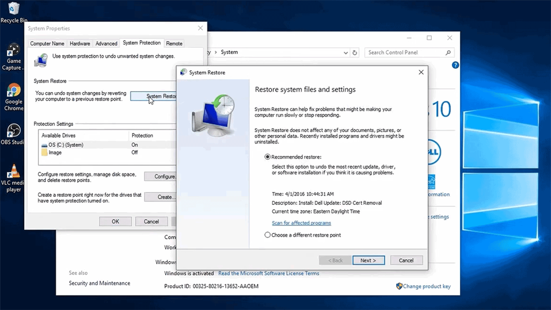Click the Configure button in Protection Settings
Image resolution: width=551 pixels, height=310 pixels.
pos(161,177)
